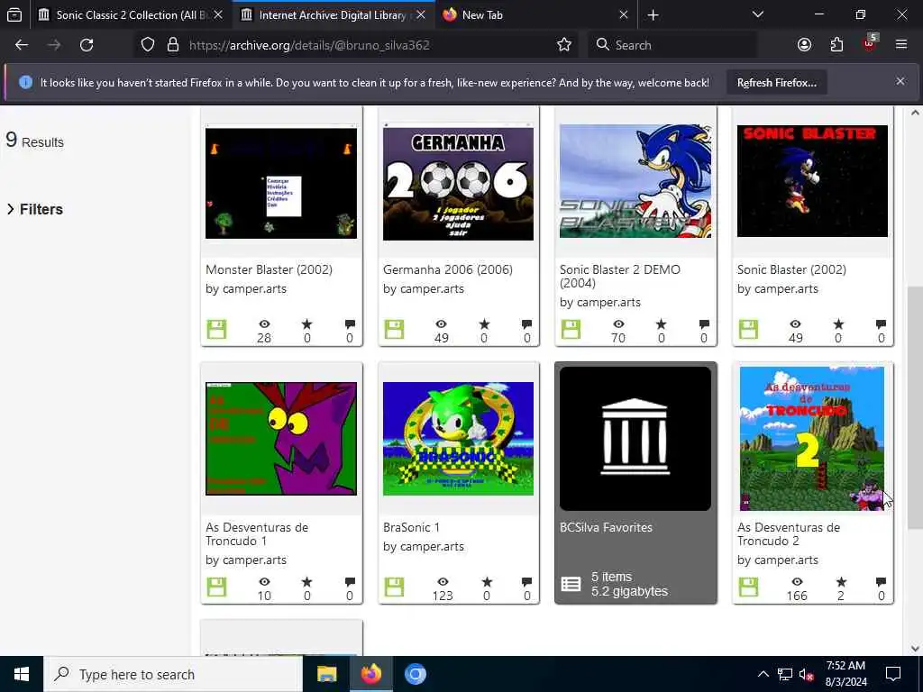Image resolution: width=923 pixels, height=692 pixels.
Task: Click the scrollbar down arrow
Action: click(x=914, y=649)
